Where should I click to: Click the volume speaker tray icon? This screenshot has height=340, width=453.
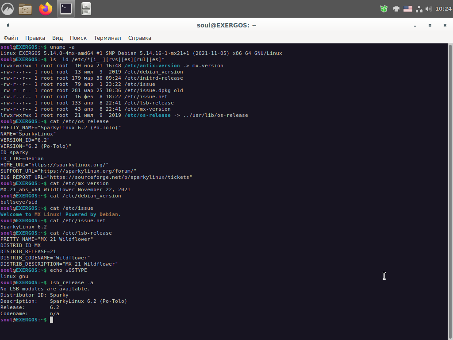[429, 9]
